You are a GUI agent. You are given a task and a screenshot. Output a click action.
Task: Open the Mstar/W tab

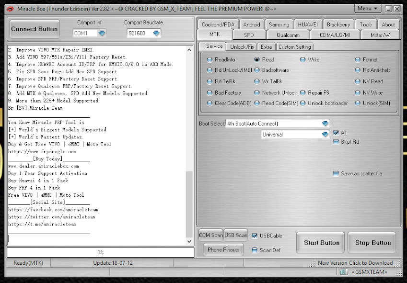[380, 35]
